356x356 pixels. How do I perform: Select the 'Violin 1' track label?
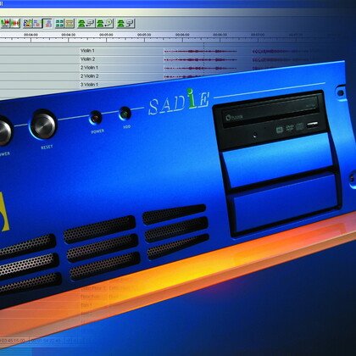tap(87, 51)
